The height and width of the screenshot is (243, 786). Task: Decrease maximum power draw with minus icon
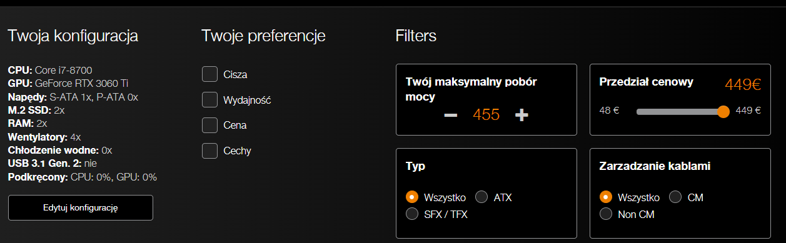[x=451, y=116]
